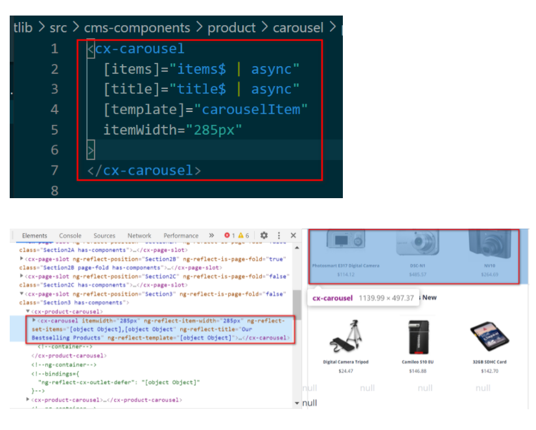536x430 pixels.
Task: Close the DevTools panel
Action: (294, 235)
